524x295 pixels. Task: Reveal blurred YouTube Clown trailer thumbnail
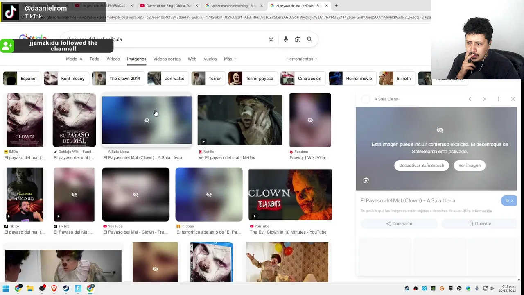pos(136,195)
